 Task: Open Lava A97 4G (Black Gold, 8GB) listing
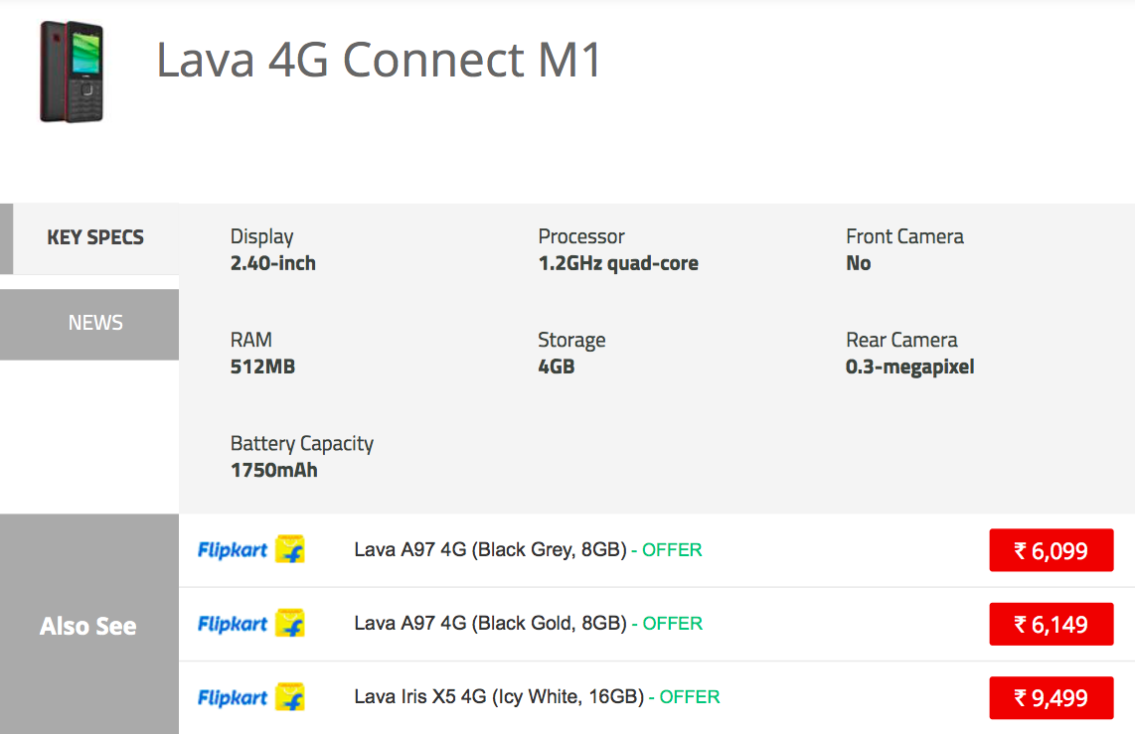point(490,624)
